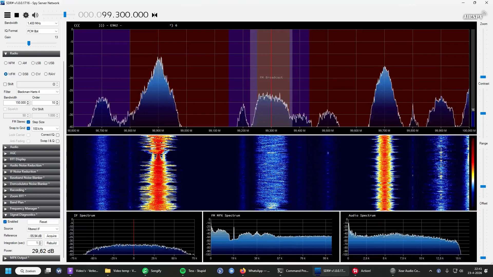This screenshot has width=493, height=277.
Task: Open the device Bandwidth 1,400 MHz dropdown
Action: [42, 23]
